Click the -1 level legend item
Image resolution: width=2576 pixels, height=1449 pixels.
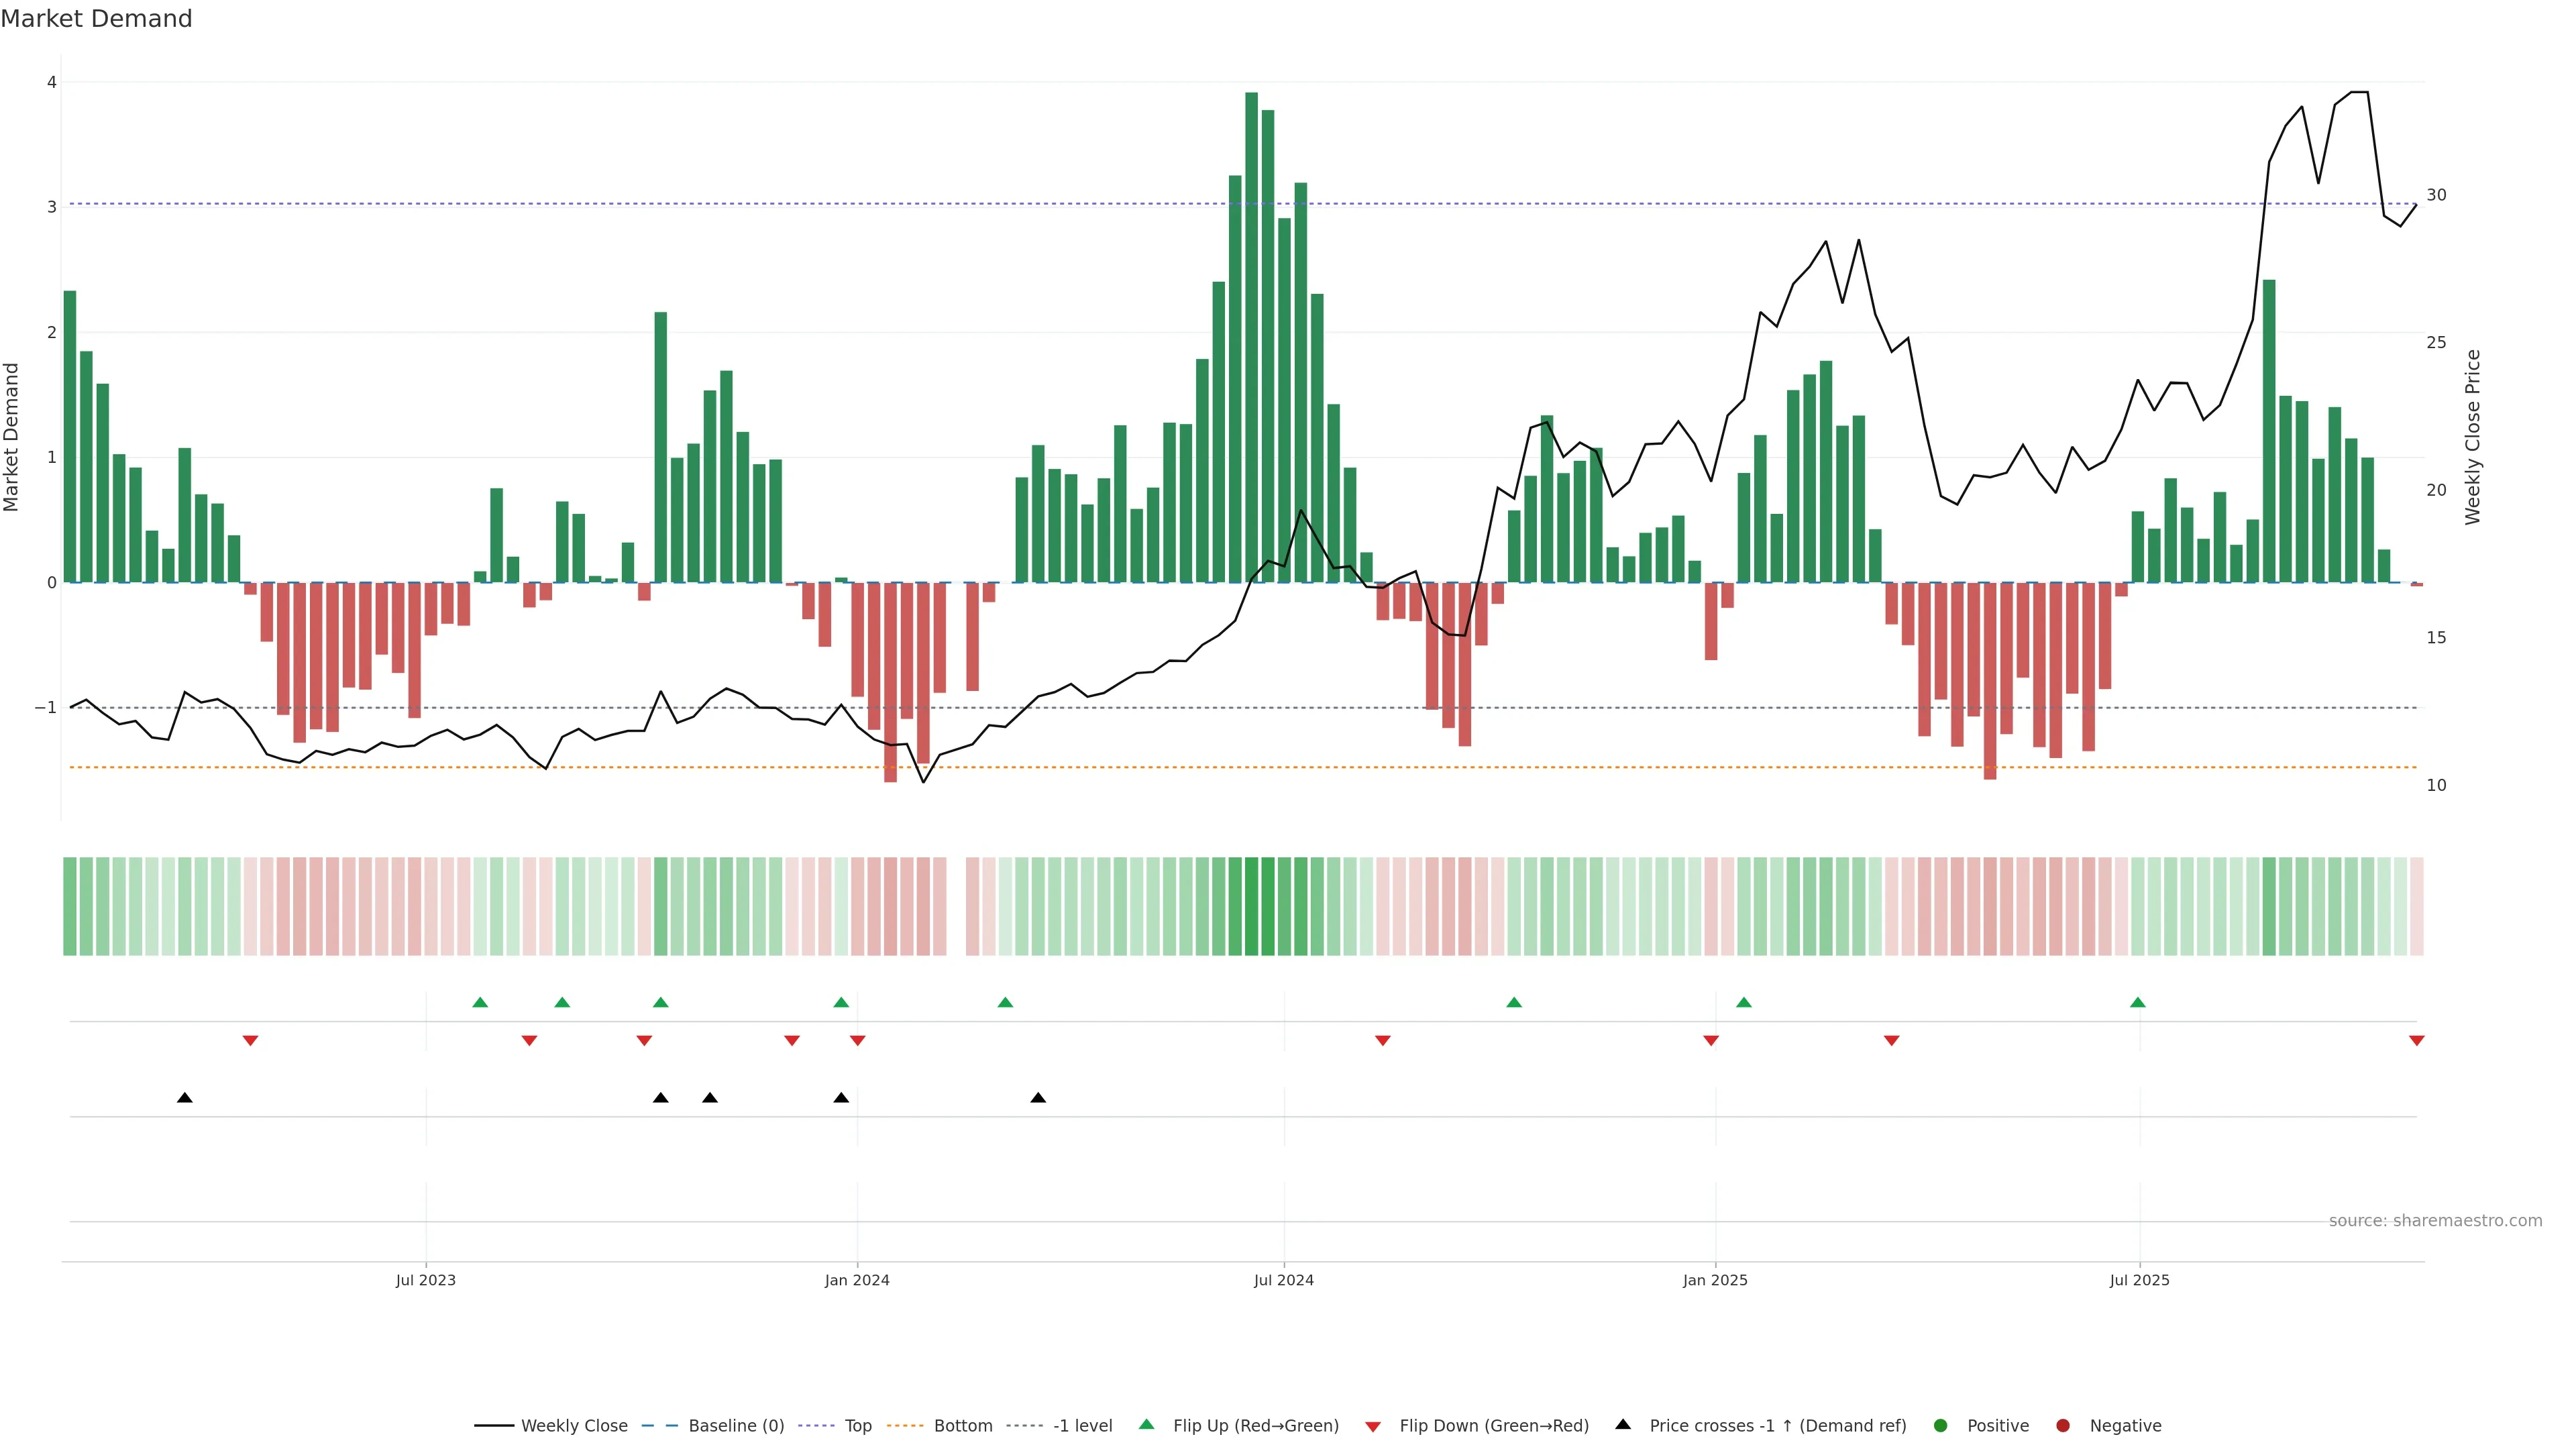[x=1082, y=1425]
